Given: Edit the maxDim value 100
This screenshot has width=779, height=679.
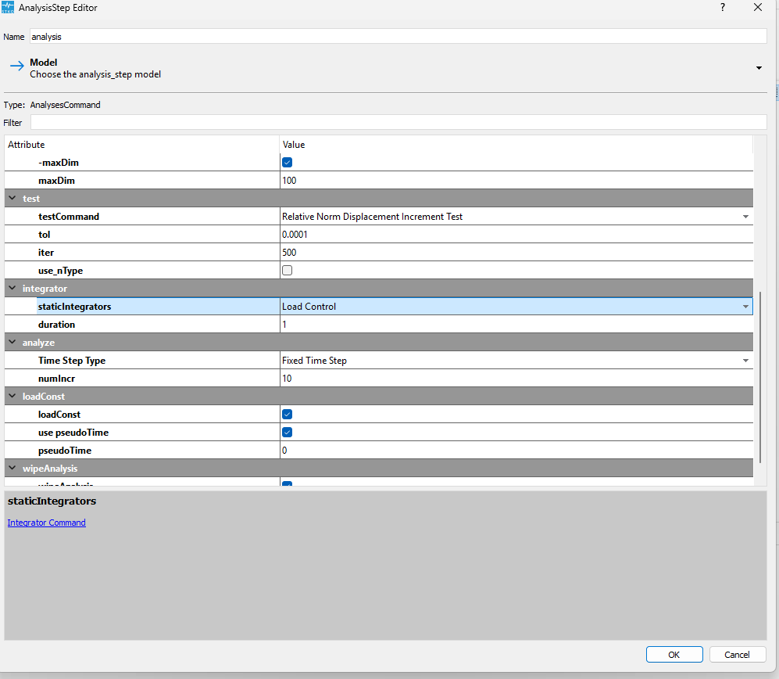Looking at the screenshot, I should tap(516, 181).
